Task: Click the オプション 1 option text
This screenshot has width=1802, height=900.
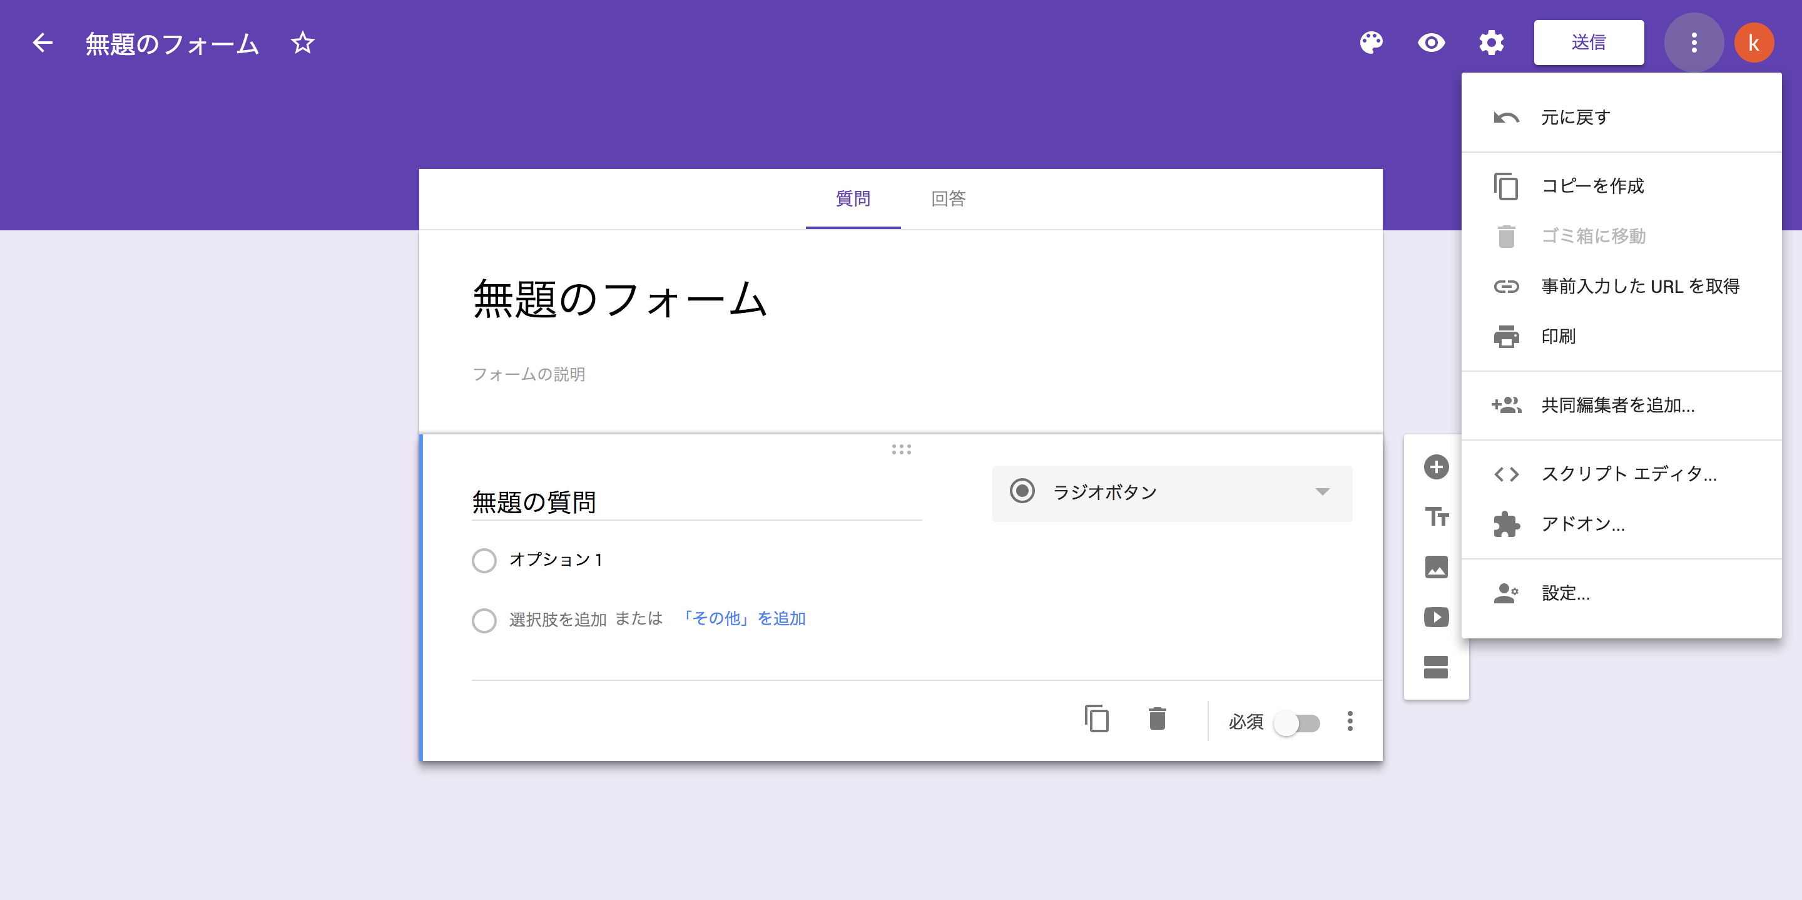Action: click(556, 559)
